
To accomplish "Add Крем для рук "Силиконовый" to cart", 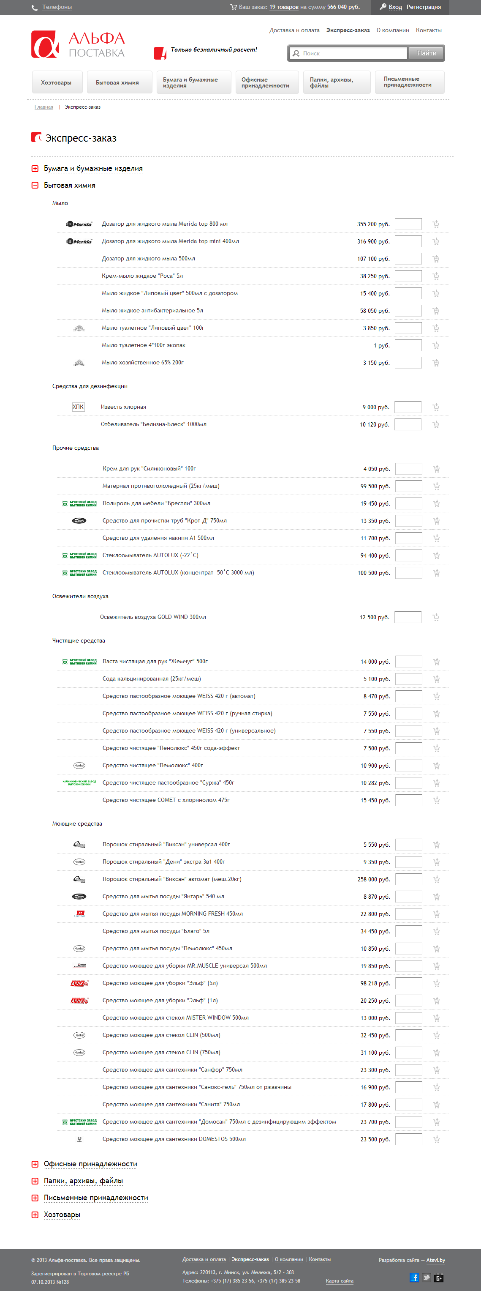I will pyautogui.click(x=437, y=468).
